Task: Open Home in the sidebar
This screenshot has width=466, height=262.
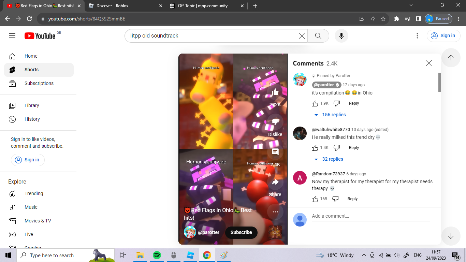Action: pyautogui.click(x=39, y=56)
